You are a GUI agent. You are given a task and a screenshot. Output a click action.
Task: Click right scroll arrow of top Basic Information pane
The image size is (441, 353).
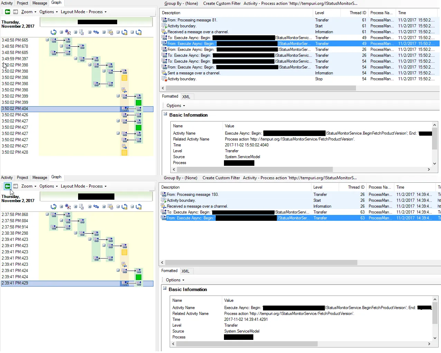[x=429, y=170]
